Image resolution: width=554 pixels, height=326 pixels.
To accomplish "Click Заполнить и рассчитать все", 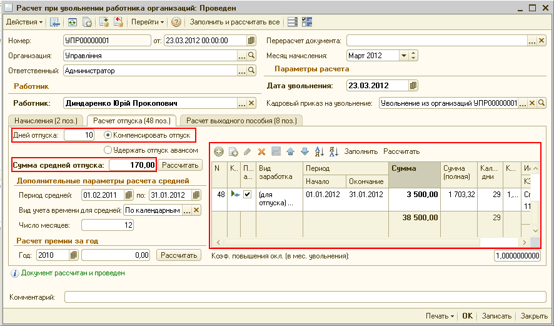I will click(x=234, y=22).
